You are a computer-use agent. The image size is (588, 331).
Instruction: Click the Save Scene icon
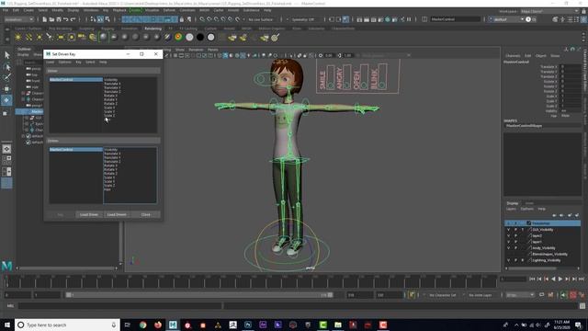(x=59, y=19)
